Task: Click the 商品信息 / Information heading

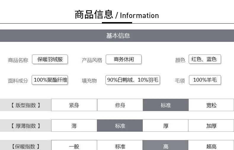Action: [117, 14]
